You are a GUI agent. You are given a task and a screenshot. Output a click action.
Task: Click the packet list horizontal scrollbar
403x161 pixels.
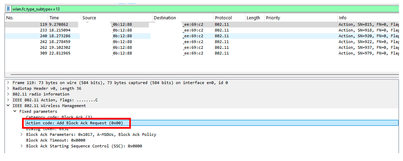197,75
